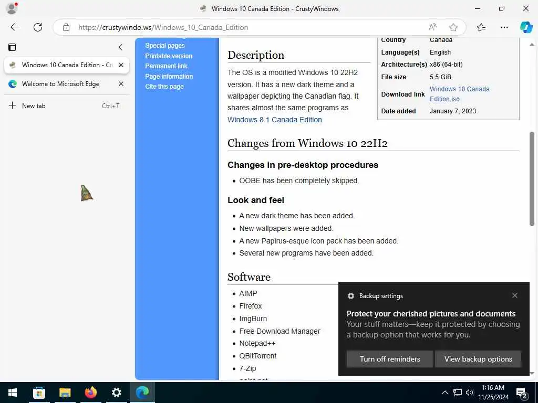Screen dimensions: 538x403
Task: Open the Action Center notifications icon
Action: point(522,393)
